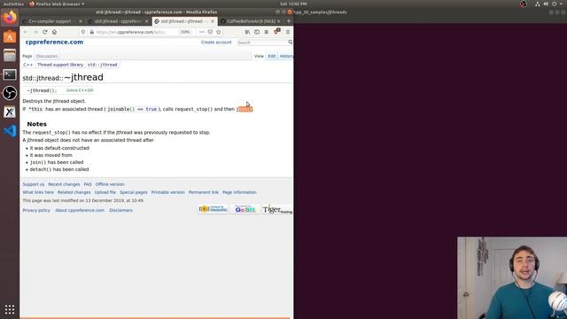Close the std::jthread::~jthread tab
This screenshot has width=567, height=319.
click(x=213, y=21)
